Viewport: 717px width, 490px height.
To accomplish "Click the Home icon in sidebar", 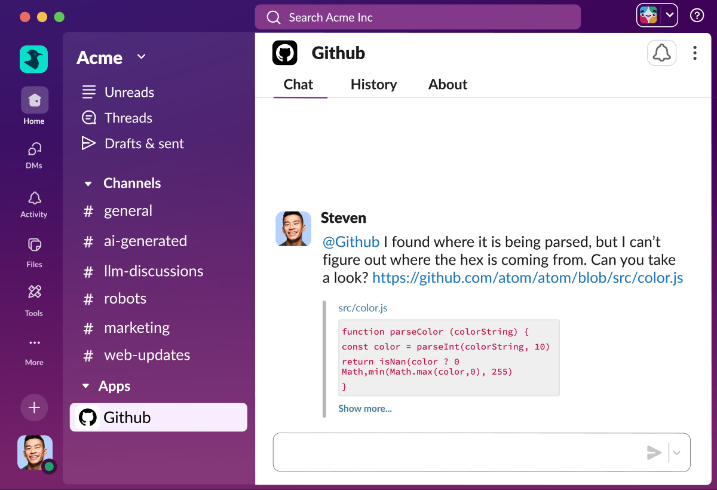I will (35, 100).
